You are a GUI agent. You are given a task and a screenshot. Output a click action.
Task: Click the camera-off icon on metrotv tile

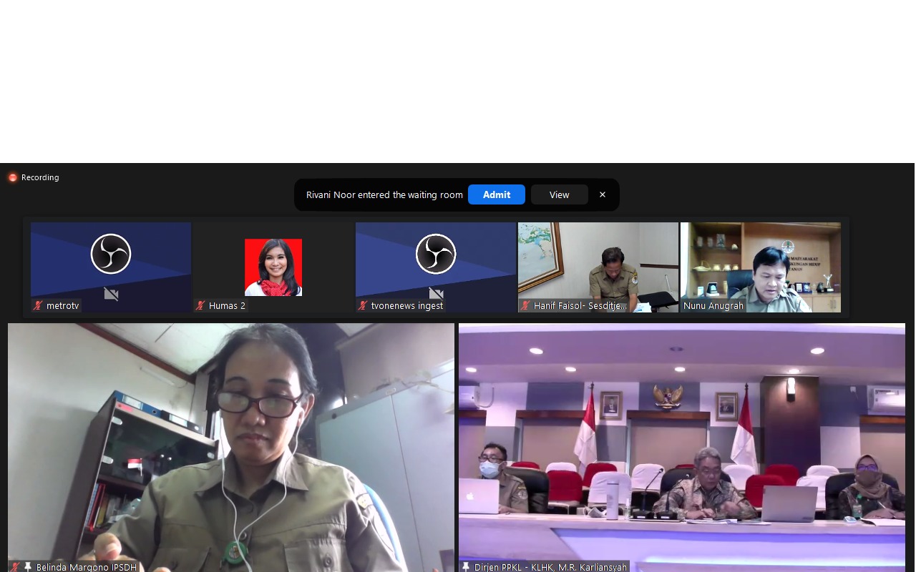pyautogui.click(x=111, y=293)
